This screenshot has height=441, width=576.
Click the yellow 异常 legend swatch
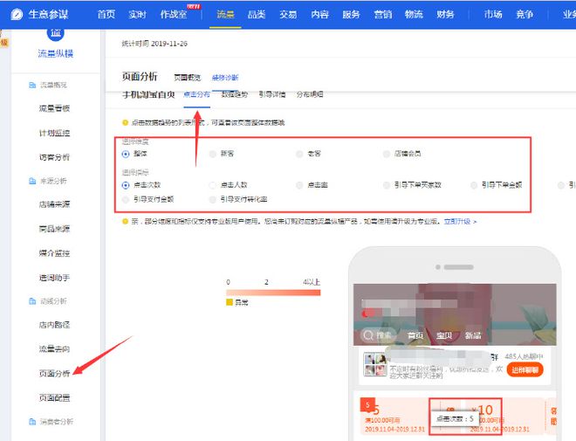(x=230, y=302)
